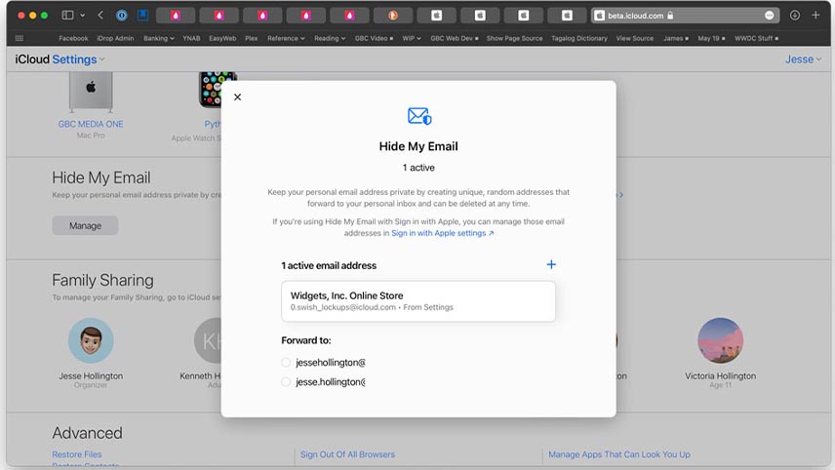Expand the WIP bookmarks folder

(x=412, y=38)
